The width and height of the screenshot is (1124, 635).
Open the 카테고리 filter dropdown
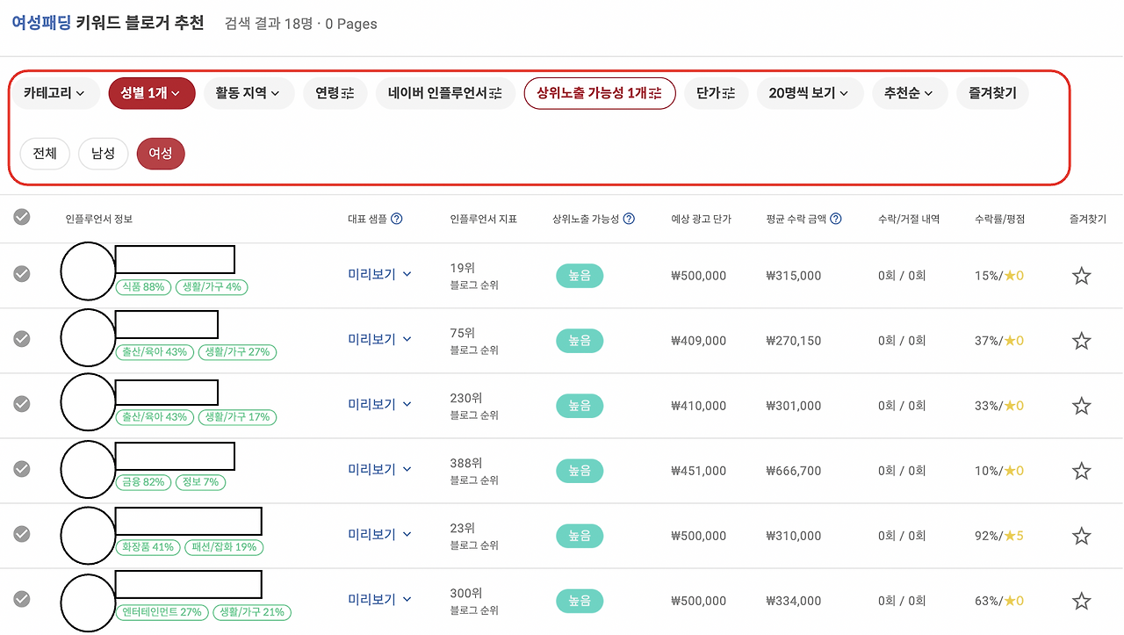(55, 93)
